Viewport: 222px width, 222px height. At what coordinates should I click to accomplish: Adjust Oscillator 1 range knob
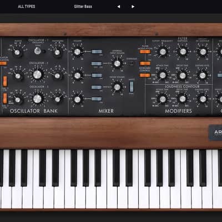[x=17, y=52]
